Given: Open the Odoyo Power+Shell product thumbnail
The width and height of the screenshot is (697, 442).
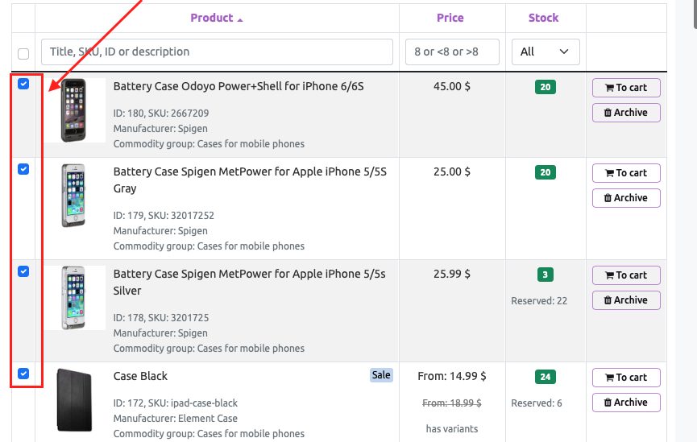Looking at the screenshot, I should [x=74, y=110].
